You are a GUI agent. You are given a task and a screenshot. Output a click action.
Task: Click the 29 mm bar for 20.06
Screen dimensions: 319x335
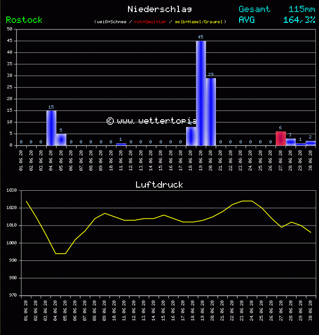tap(211, 111)
